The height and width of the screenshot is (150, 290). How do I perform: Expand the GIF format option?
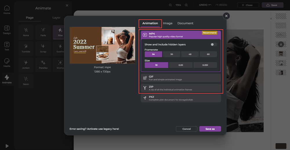point(181,78)
